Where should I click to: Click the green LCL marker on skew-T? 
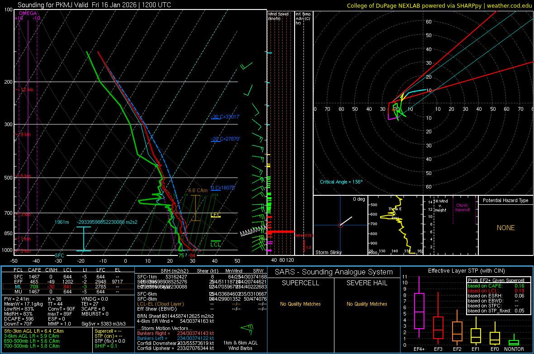(215, 244)
